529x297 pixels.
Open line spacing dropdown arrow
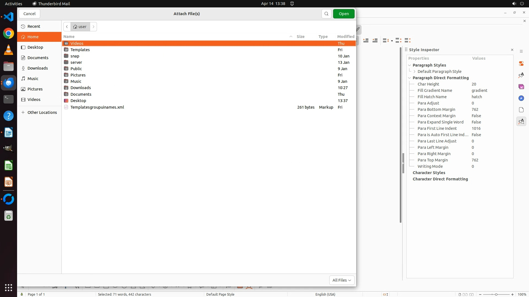(392, 41)
